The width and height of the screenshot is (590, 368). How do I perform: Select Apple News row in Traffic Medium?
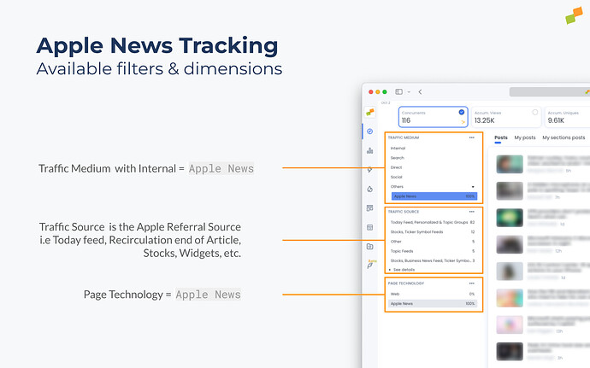tap(434, 196)
